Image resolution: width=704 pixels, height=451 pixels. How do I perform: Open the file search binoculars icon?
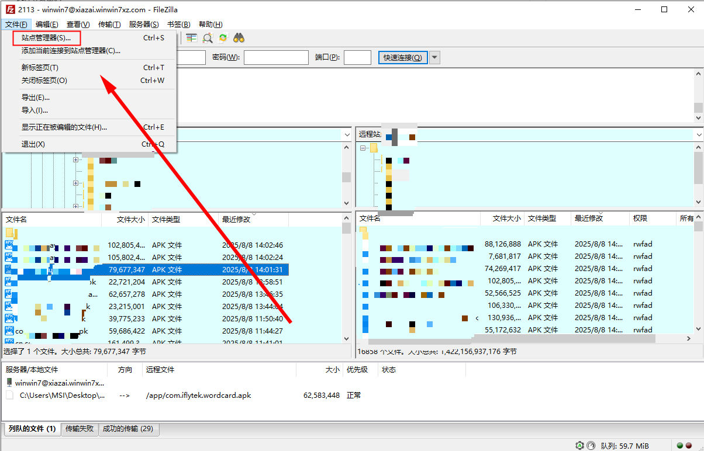tap(239, 37)
